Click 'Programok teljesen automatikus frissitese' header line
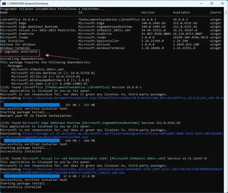The width and height of the screenshot is (228, 193). tap(52, 9)
